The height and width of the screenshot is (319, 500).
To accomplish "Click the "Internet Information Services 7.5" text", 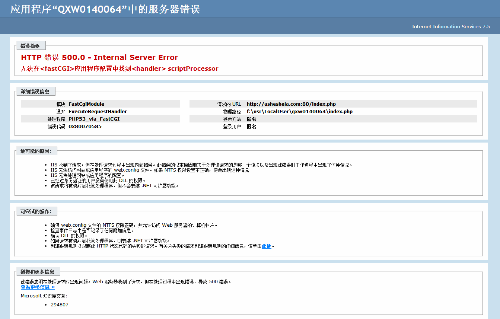I will click(450, 26).
